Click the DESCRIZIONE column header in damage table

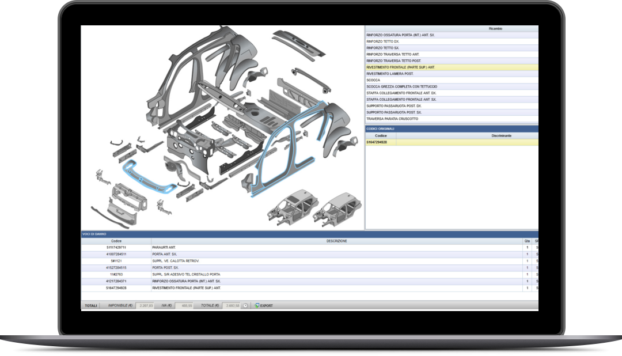coord(336,241)
